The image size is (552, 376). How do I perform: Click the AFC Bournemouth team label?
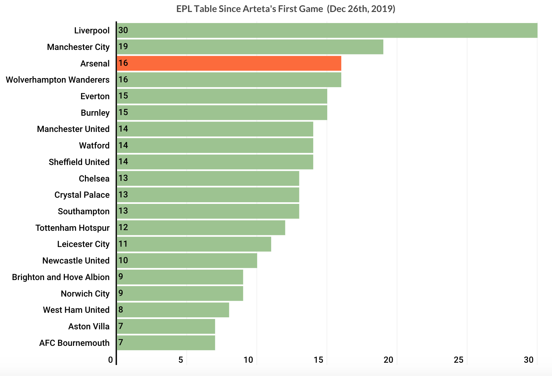(74, 343)
